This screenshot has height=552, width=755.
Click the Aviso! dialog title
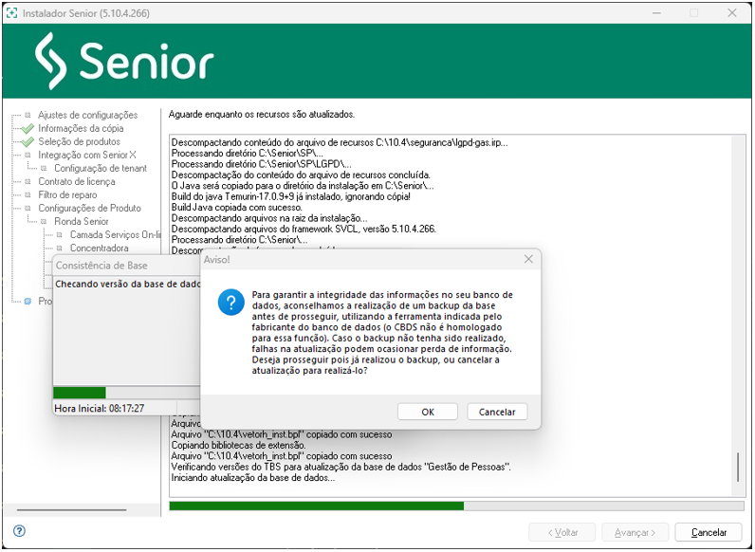(216, 260)
